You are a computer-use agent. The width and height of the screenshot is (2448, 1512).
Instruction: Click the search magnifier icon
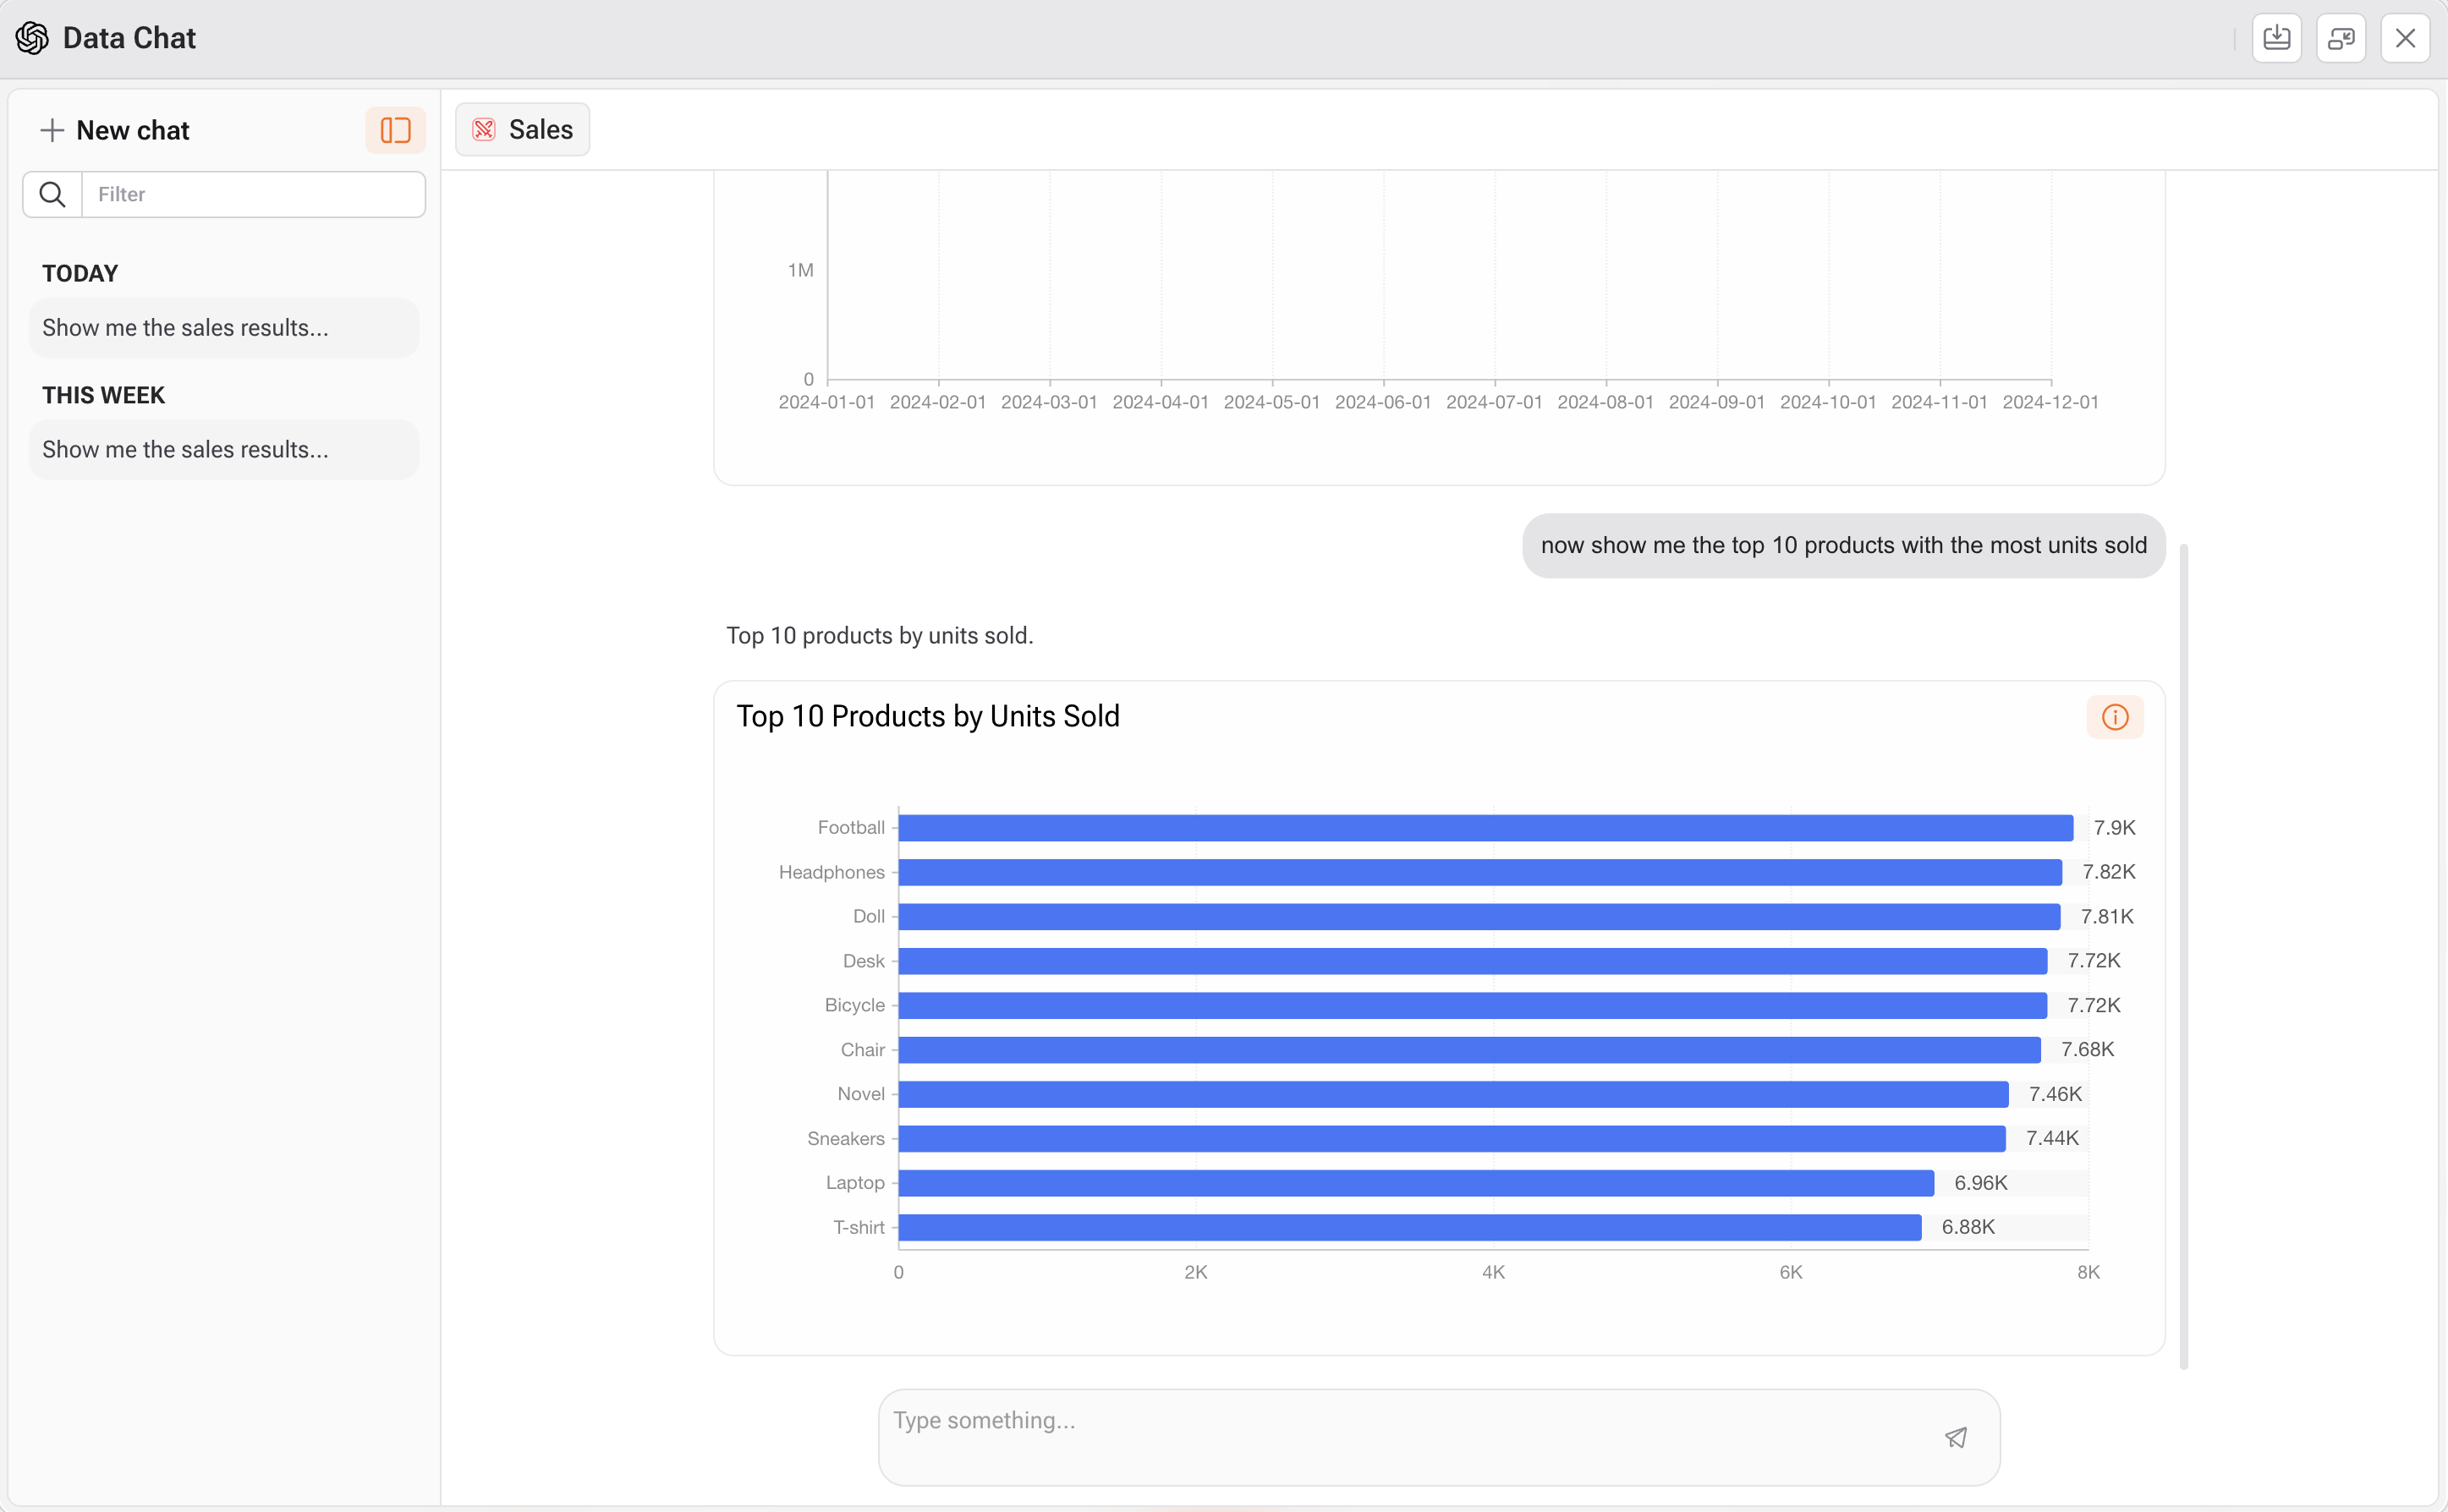click(x=52, y=194)
